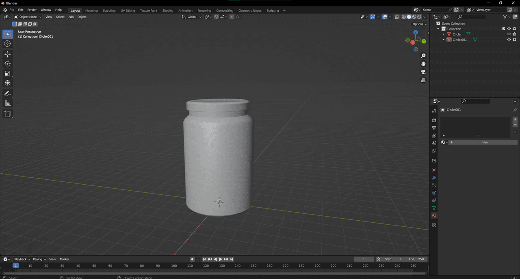Toggle camera view in the viewport
Viewport: 520px width, 279px height.
(x=423, y=72)
